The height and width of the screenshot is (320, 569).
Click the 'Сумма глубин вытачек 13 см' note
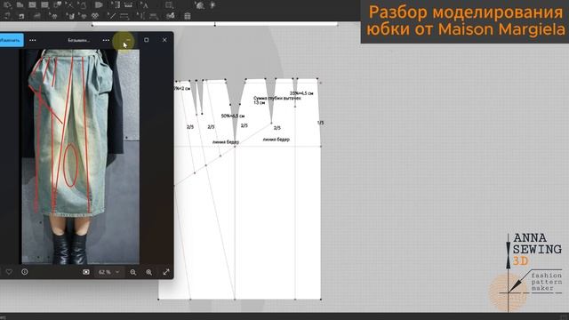[x=277, y=100]
